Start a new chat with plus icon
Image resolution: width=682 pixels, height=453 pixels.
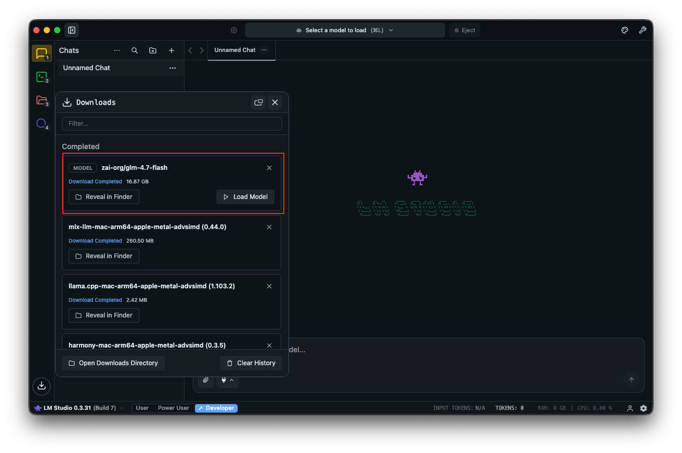[x=172, y=50]
